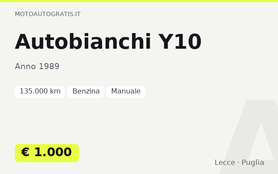Open the Lecce city location link
278x174 pixels.
tap(225, 162)
